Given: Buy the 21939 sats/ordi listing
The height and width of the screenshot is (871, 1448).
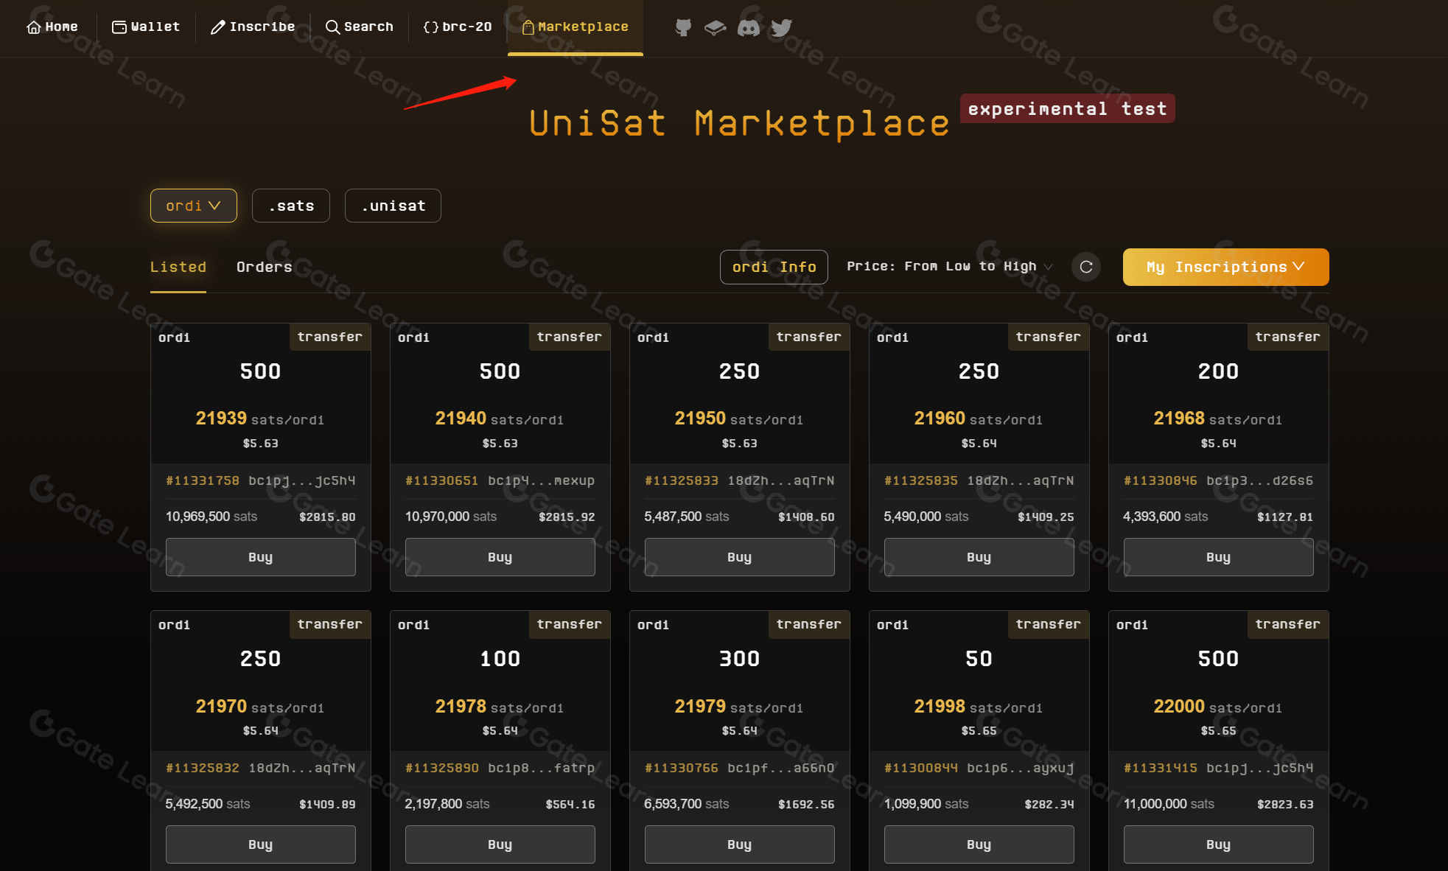Looking at the screenshot, I should pyautogui.click(x=261, y=557).
